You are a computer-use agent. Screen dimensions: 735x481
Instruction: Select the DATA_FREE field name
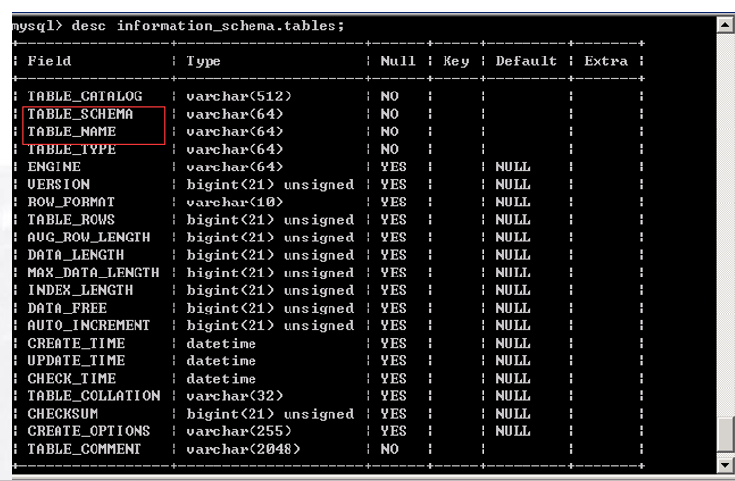point(67,308)
